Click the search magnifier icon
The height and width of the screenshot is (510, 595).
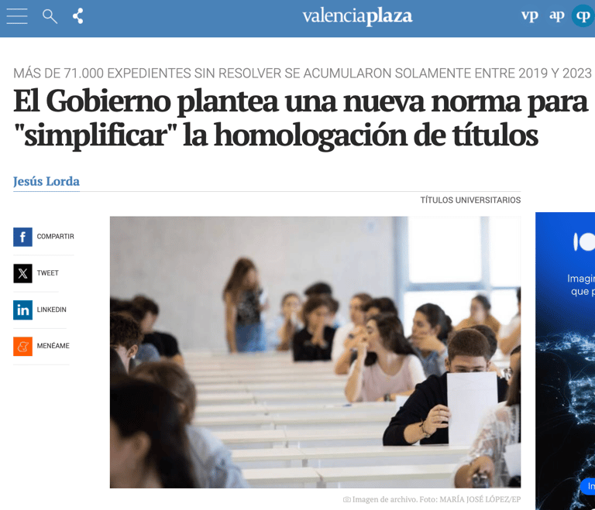[50, 16]
